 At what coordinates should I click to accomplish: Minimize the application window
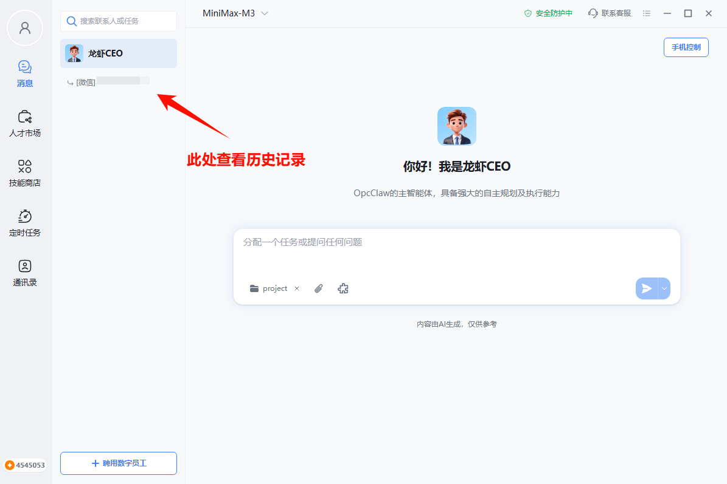pos(667,13)
